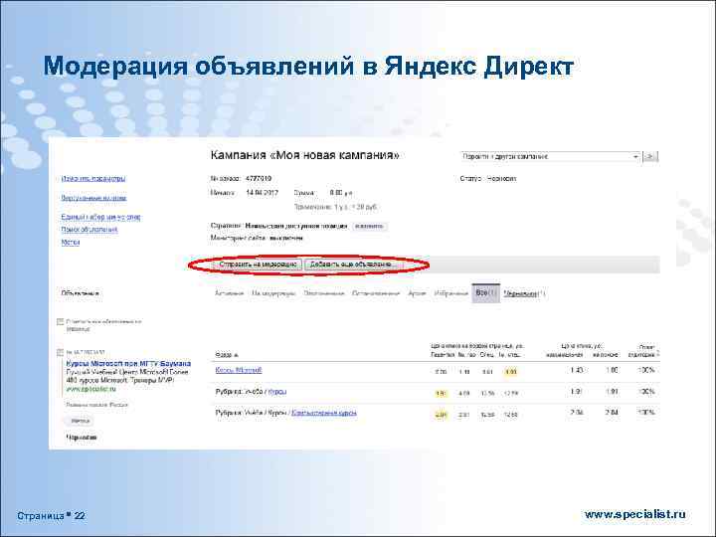Open 'Перейти к другой кампании' dropdown
Screen dimensions: 716x537
(x=550, y=157)
